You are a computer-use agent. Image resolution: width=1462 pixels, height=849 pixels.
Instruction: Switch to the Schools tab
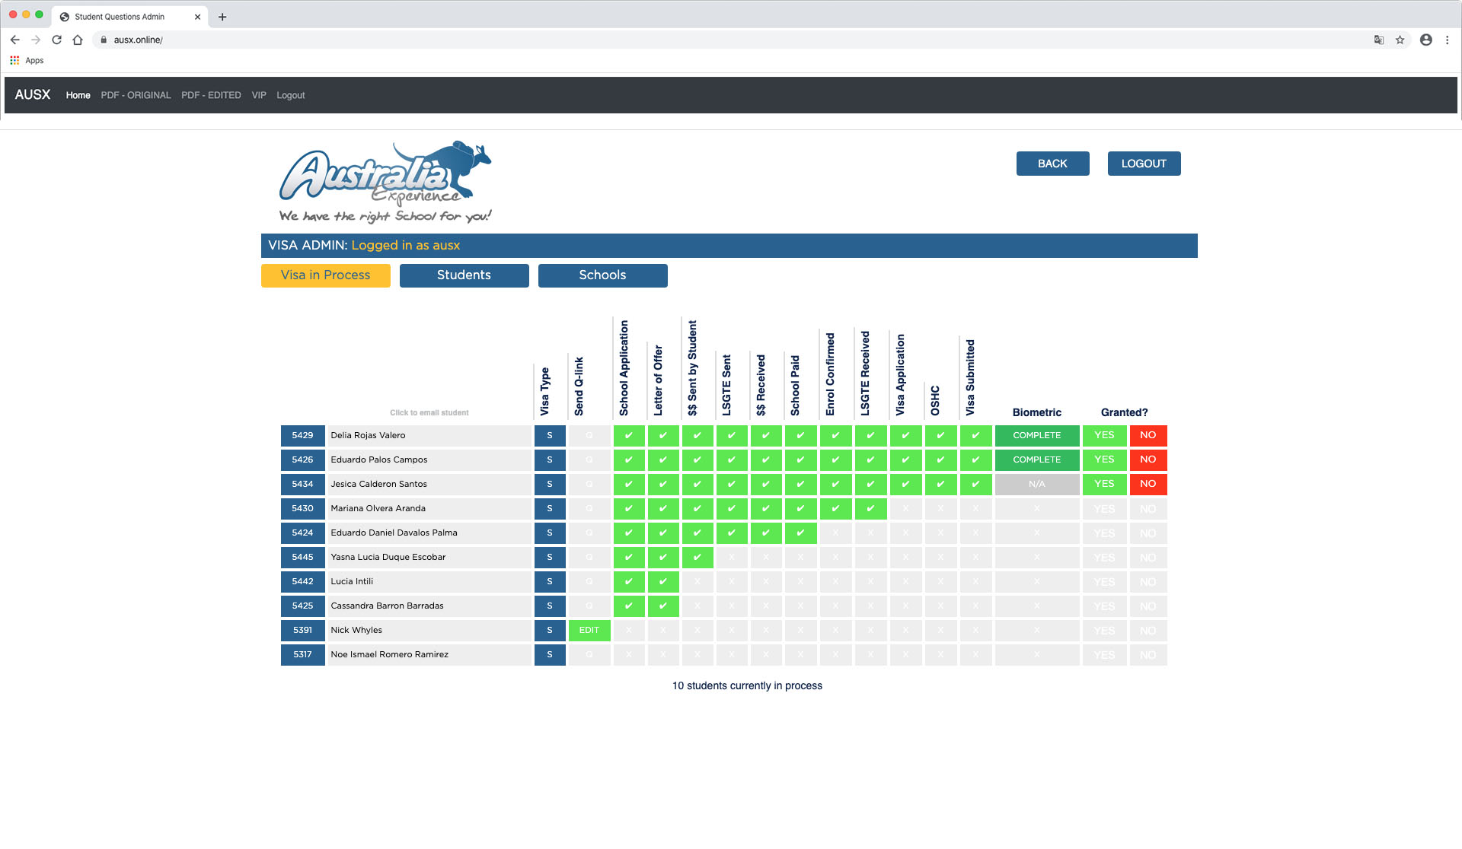point(602,275)
